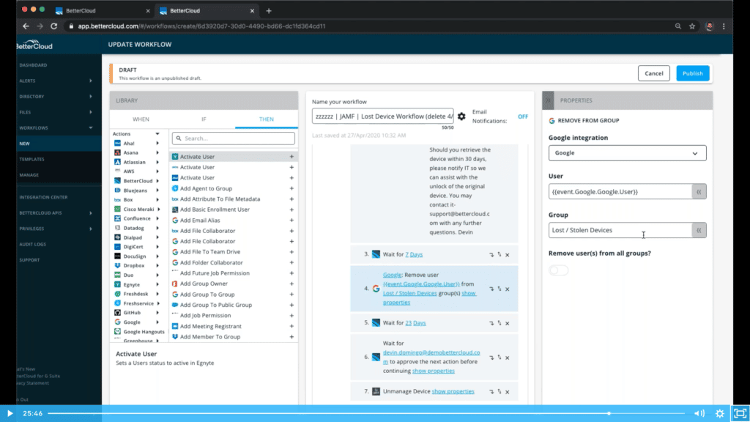This screenshot has width=750, height=422.
Task: Expand Google actions in library
Action: pyautogui.click(x=157, y=322)
